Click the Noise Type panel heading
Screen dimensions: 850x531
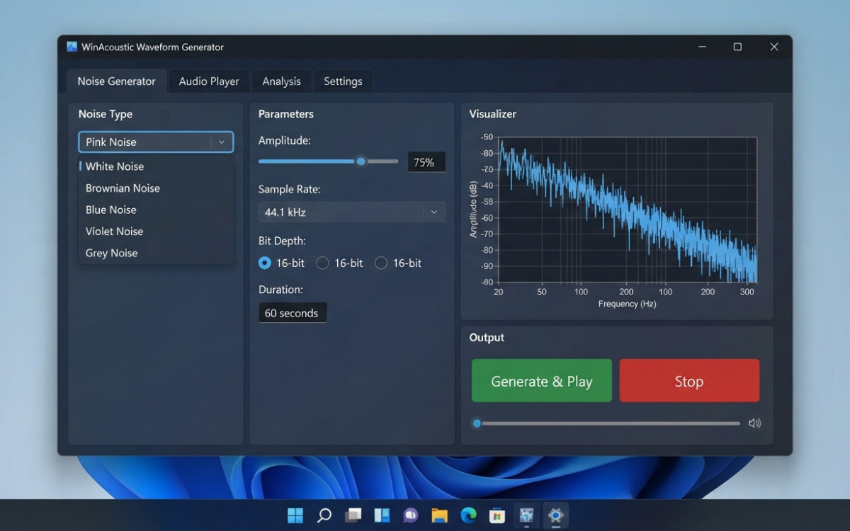tap(106, 114)
